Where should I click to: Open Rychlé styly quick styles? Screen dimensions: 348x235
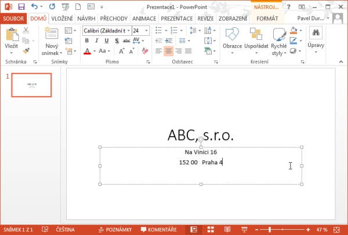[x=279, y=42]
